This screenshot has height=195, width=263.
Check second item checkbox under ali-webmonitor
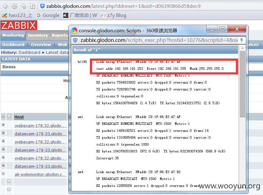coord(9,189)
